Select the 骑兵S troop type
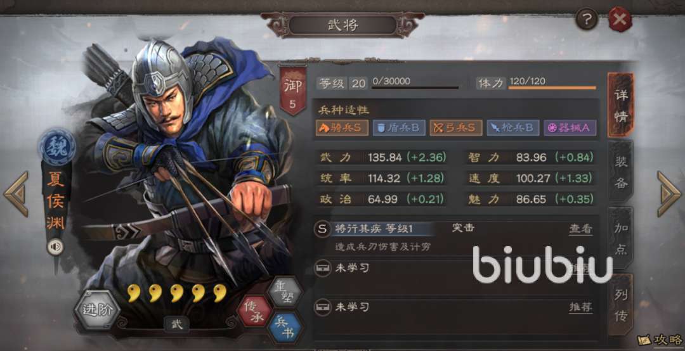This screenshot has height=351, width=685. click(x=342, y=127)
